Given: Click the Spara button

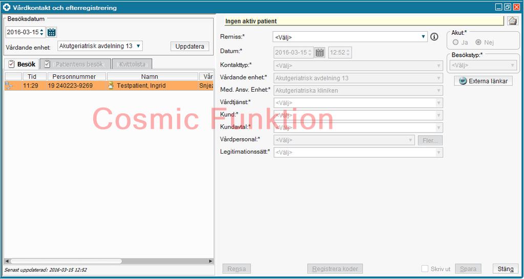Looking at the screenshot, I should coord(468,269).
